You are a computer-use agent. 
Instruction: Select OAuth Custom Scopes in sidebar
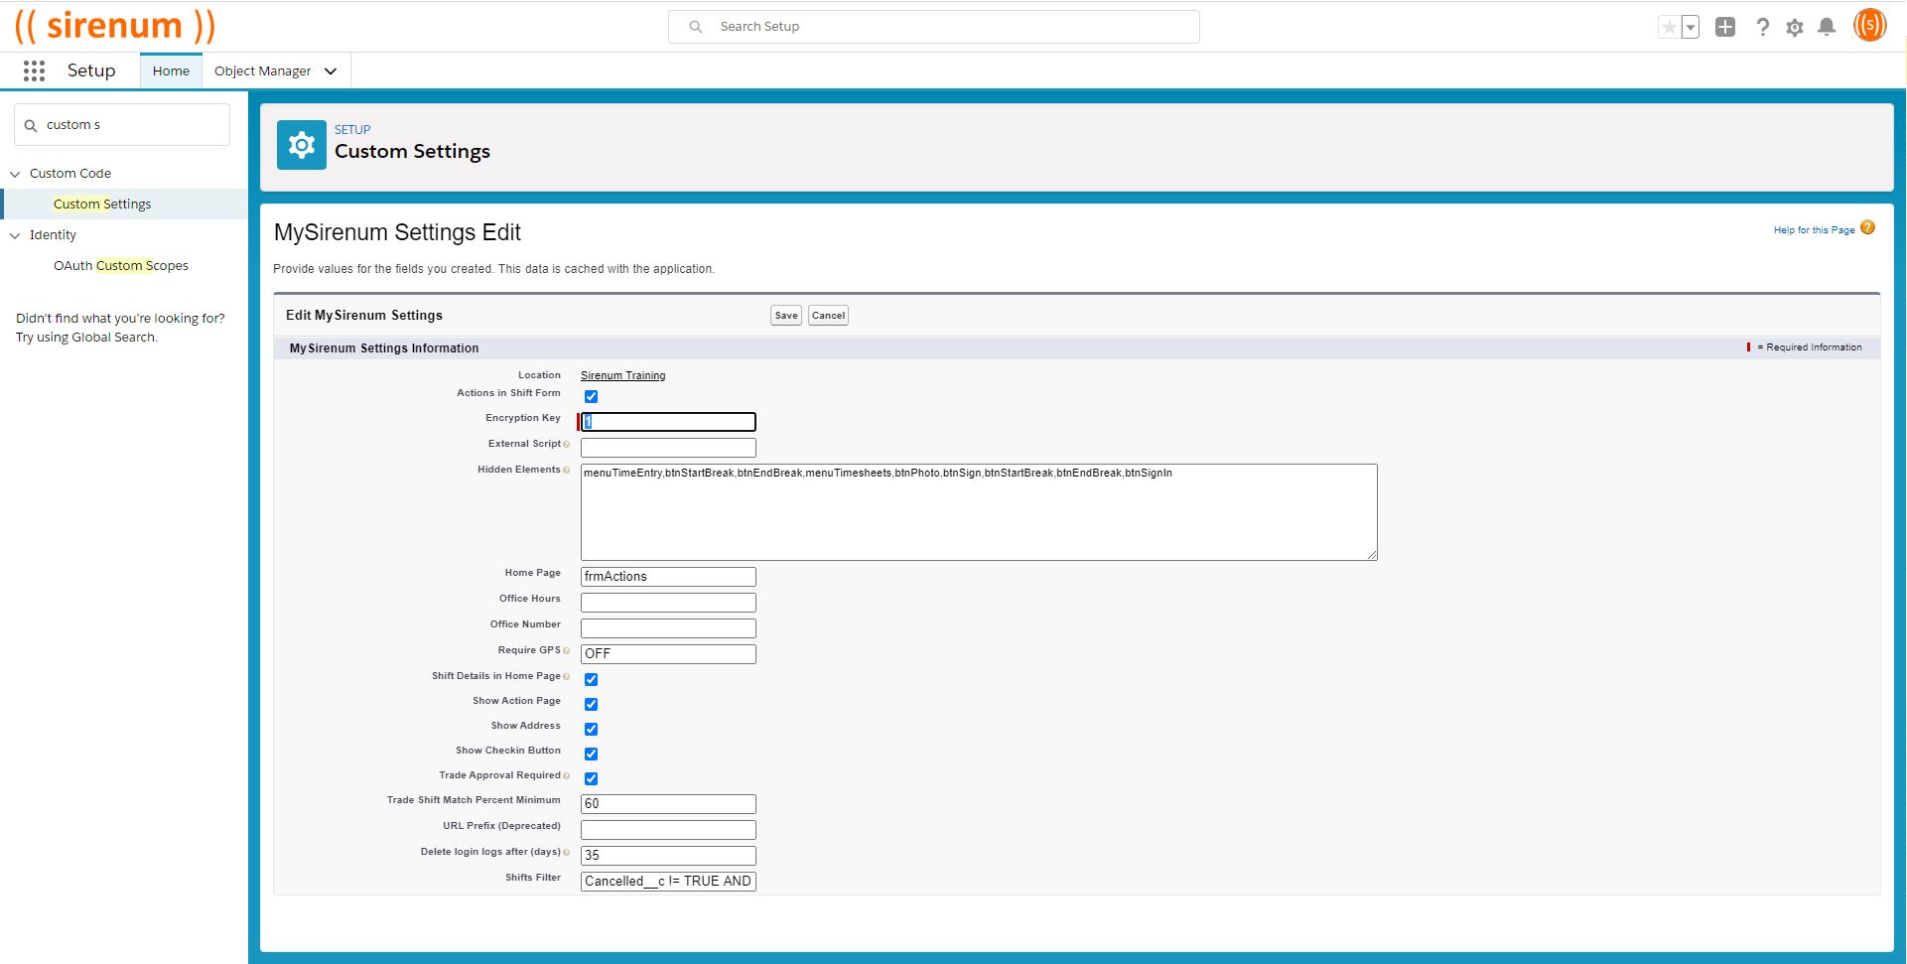click(x=120, y=266)
